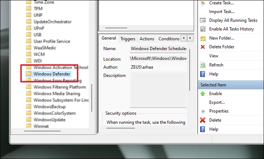Click the WDI folder icon
The height and width of the screenshot is (159, 264).
tap(29, 60)
